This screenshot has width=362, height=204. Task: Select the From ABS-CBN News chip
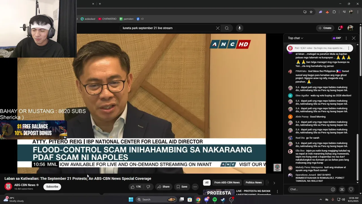tap(227, 182)
